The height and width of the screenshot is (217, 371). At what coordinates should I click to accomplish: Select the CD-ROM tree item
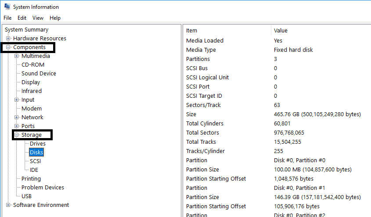pos(33,65)
